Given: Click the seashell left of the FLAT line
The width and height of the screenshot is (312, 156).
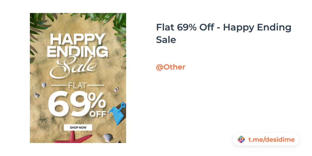Looking at the screenshot, I should point(44,85).
